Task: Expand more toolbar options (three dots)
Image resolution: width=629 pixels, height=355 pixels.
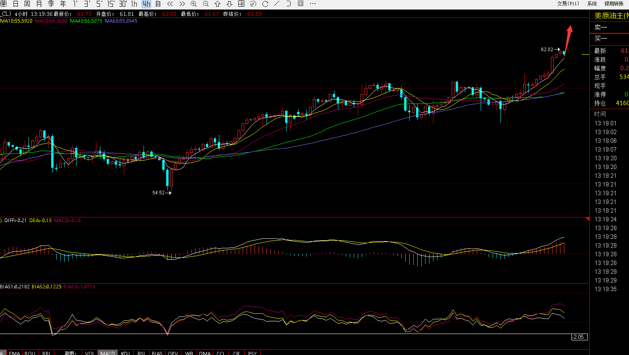Action: coord(313,4)
